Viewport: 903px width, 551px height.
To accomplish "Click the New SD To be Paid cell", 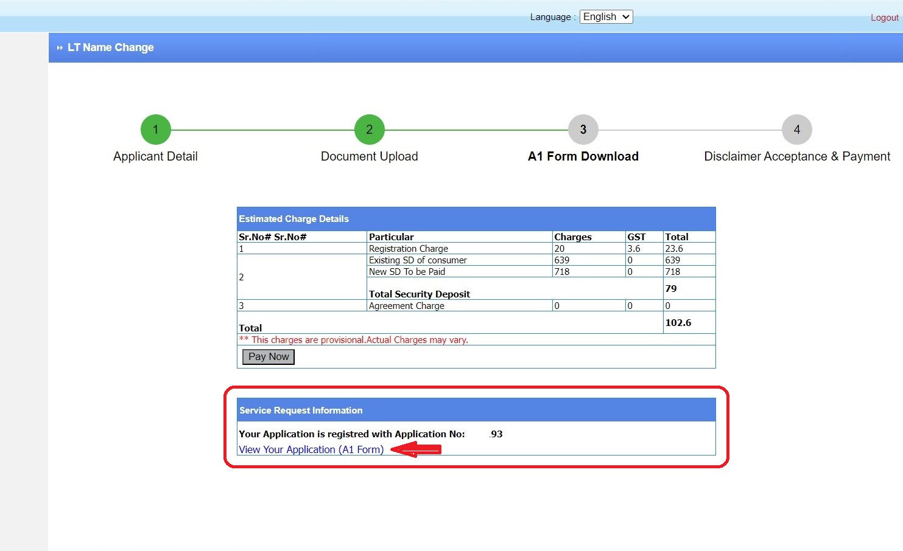I will click(x=407, y=272).
